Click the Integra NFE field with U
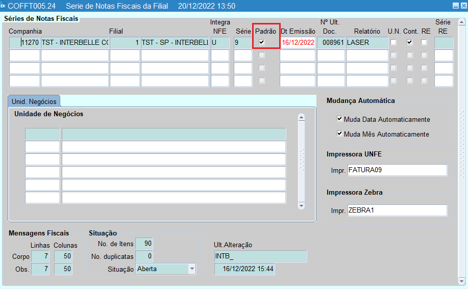 (x=220, y=43)
